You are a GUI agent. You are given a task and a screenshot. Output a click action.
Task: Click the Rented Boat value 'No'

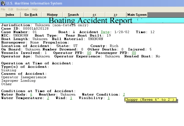pyautogui.click(x=158, y=56)
